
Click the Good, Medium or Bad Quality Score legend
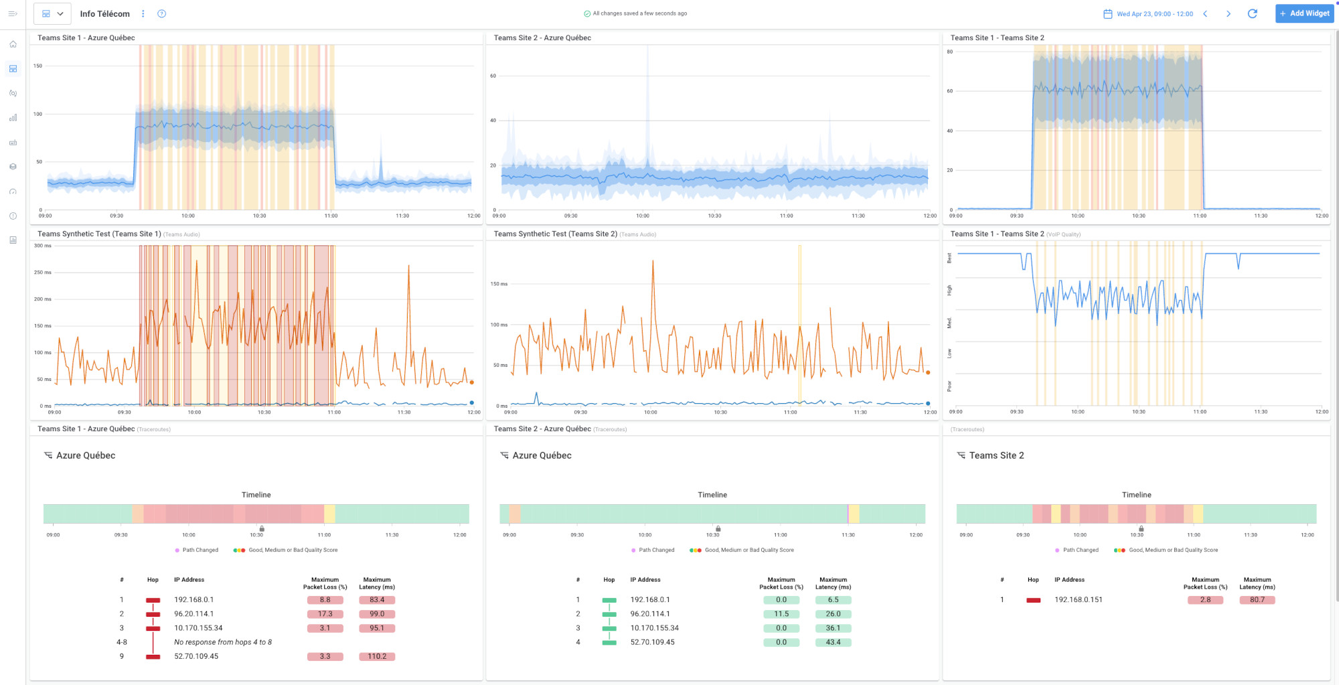pos(293,550)
